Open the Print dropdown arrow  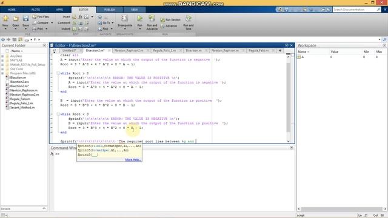tap(46, 29)
